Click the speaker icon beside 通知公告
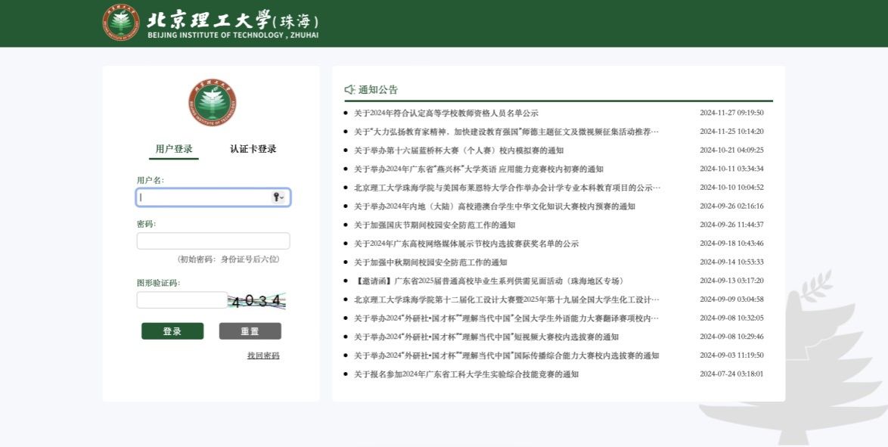The image size is (888, 447). pos(349,89)
